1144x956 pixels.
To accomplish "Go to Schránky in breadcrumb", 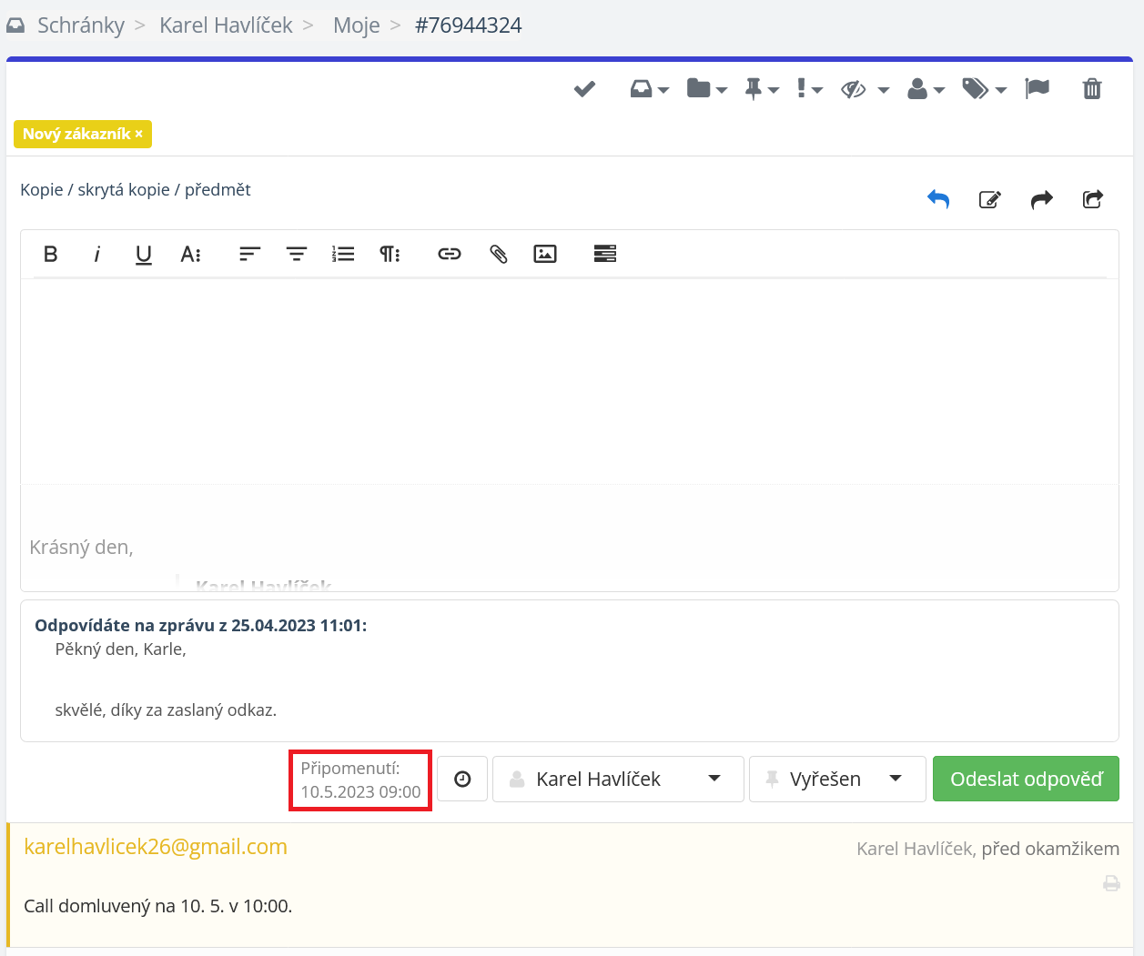I will [x=80, y=25].
